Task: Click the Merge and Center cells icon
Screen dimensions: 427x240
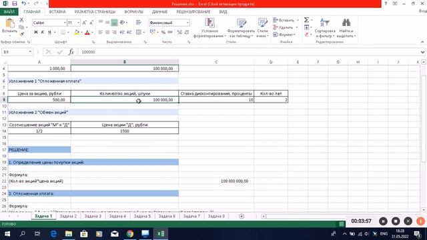Action: (139, 32)
